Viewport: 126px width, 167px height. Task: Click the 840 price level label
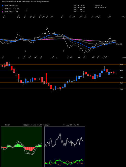(121, 71)
